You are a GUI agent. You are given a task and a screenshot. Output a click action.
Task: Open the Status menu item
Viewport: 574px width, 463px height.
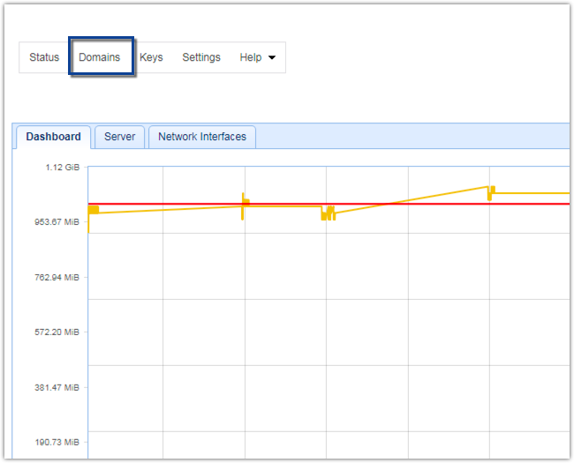pos(44,57)
